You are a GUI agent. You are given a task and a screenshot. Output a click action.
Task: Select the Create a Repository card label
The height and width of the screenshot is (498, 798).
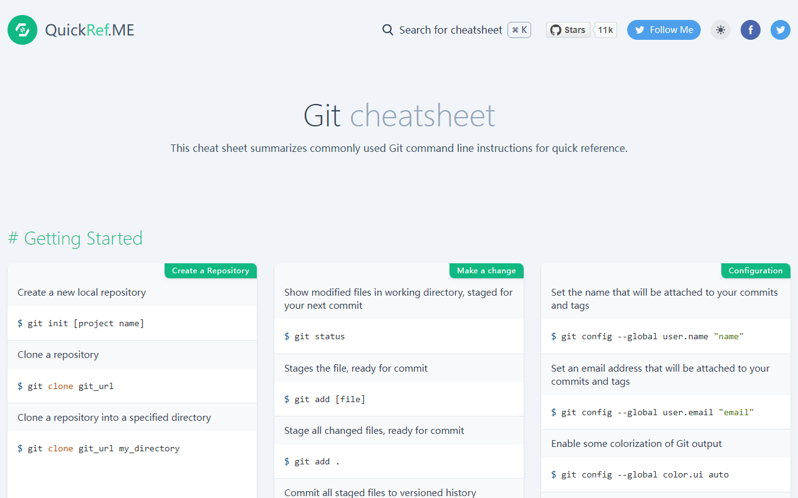211,271
